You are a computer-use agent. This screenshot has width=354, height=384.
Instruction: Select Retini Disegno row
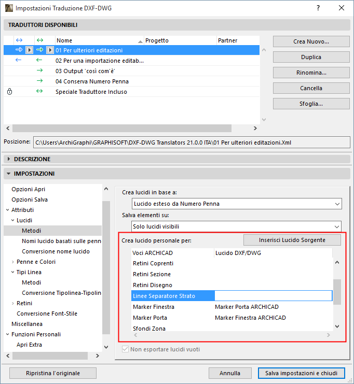(232, 285)
